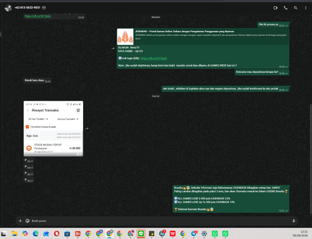This screenshot has width=312, height=239.
Task: Open the three-dot chat menu
Action: click(x=306, y=8)
